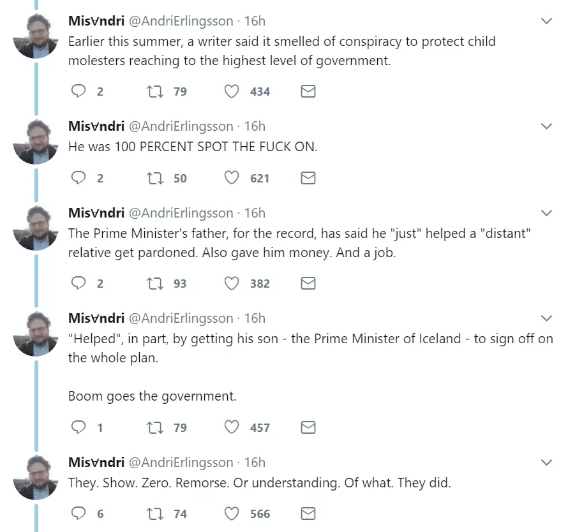Retweet the tweet with 74 retweets
The height and width of the screenshot is (532, 568).
pyautogui.click(x=155, y=514)
